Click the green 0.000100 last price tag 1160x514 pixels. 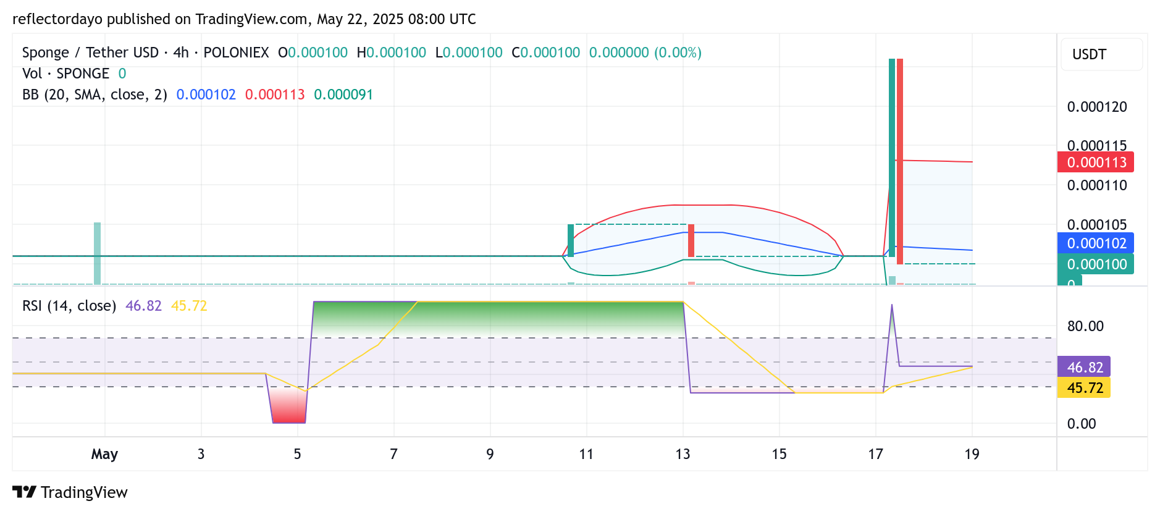click(x=1096, y=264)
